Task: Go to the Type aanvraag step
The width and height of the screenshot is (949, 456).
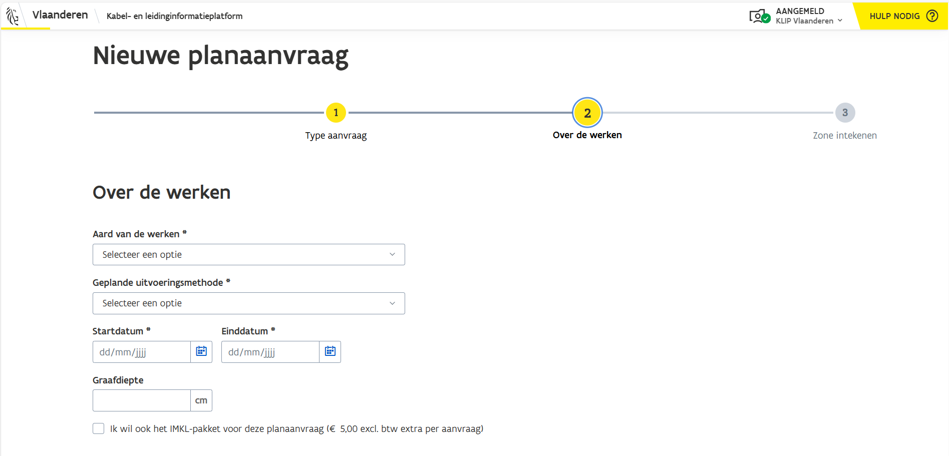Action: (336, 136)
